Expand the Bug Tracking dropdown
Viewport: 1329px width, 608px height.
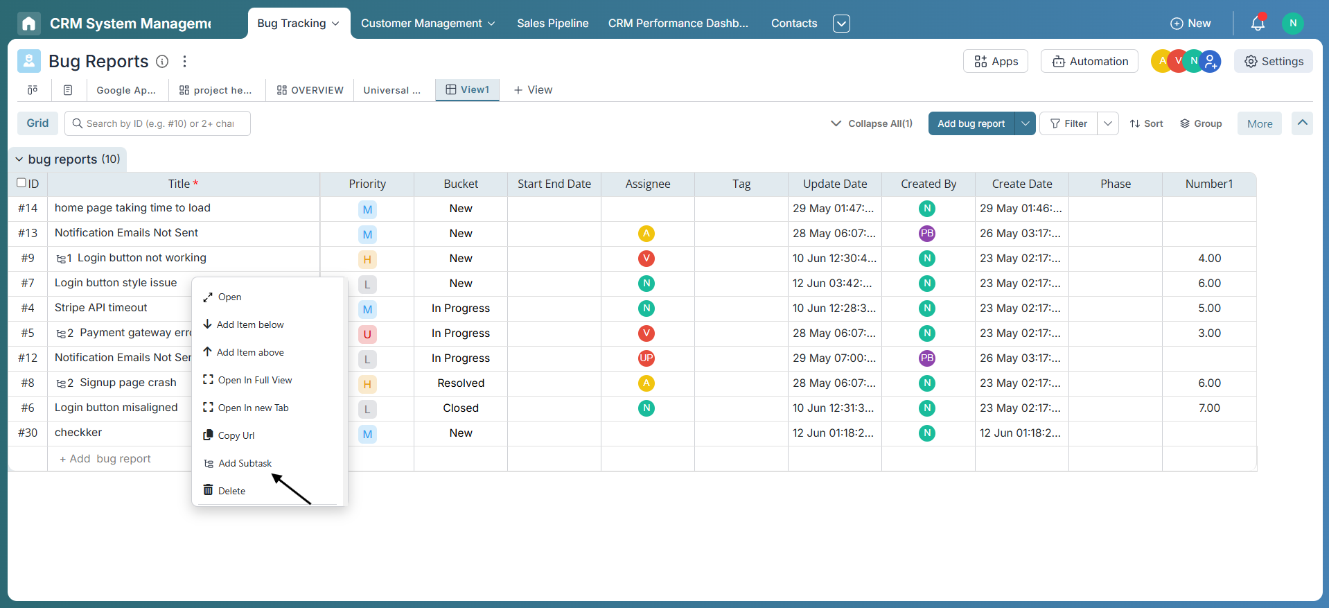335,24
